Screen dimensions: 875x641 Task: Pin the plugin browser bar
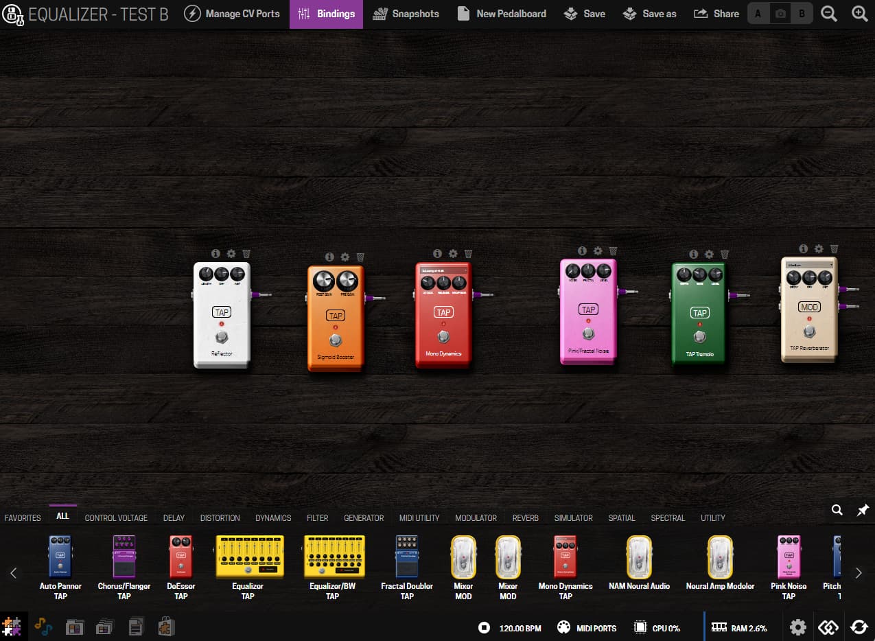pyautogui.click(x=863, y=510)
